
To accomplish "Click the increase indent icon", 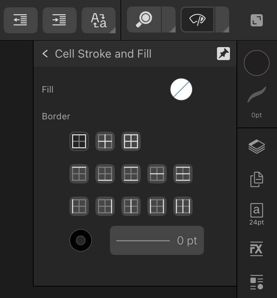I will (60, 20).
